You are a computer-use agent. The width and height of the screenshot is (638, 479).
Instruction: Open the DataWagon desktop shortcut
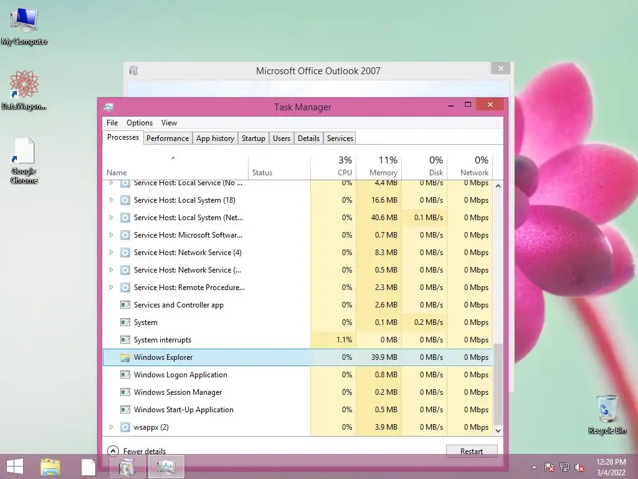coord(24,90)
